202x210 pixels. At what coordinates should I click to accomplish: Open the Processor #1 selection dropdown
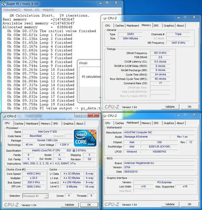(x=35, y=196)
